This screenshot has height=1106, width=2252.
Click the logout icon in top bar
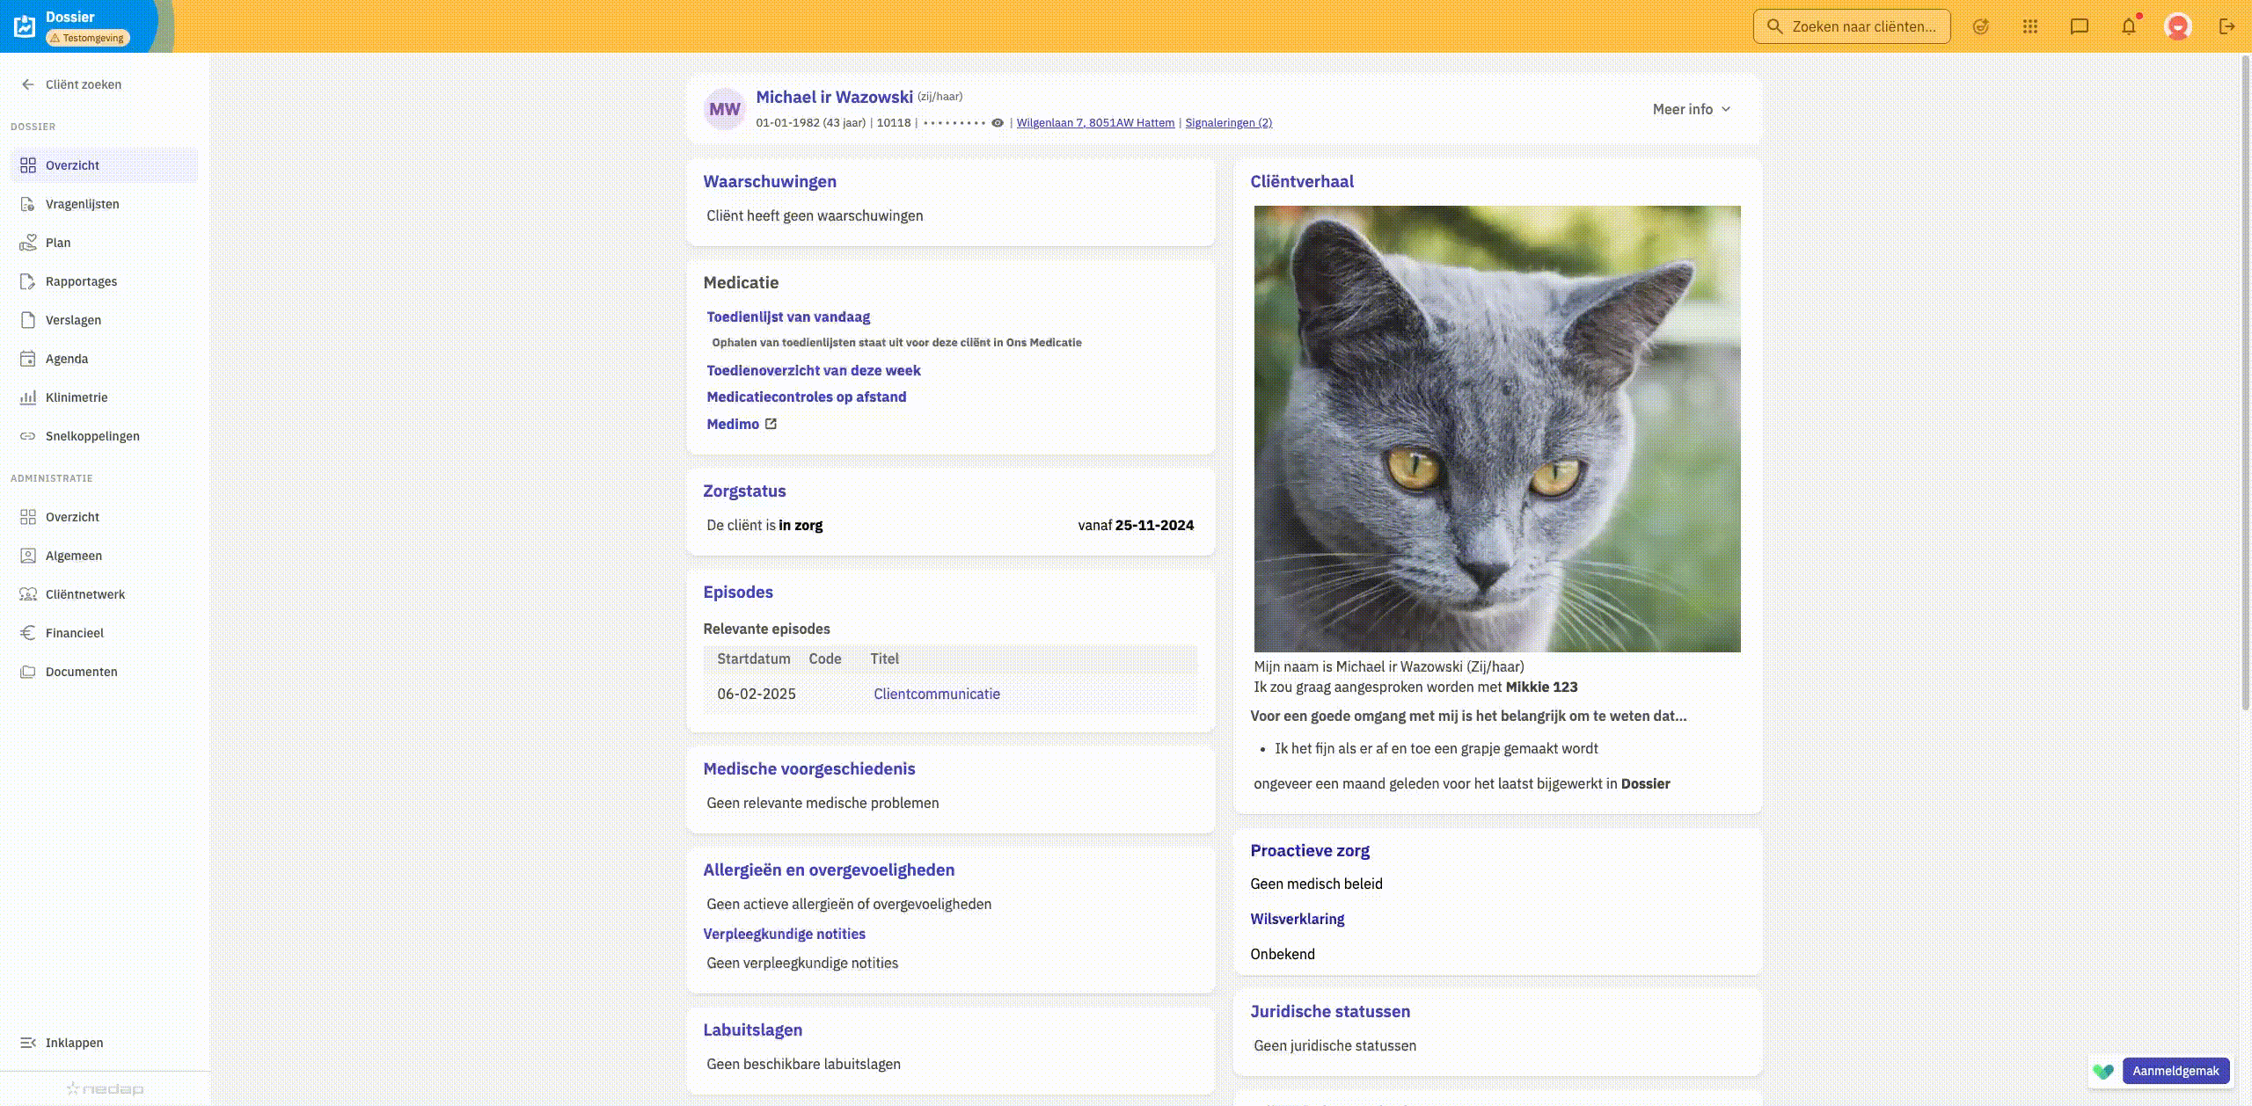coord(2226,26)
